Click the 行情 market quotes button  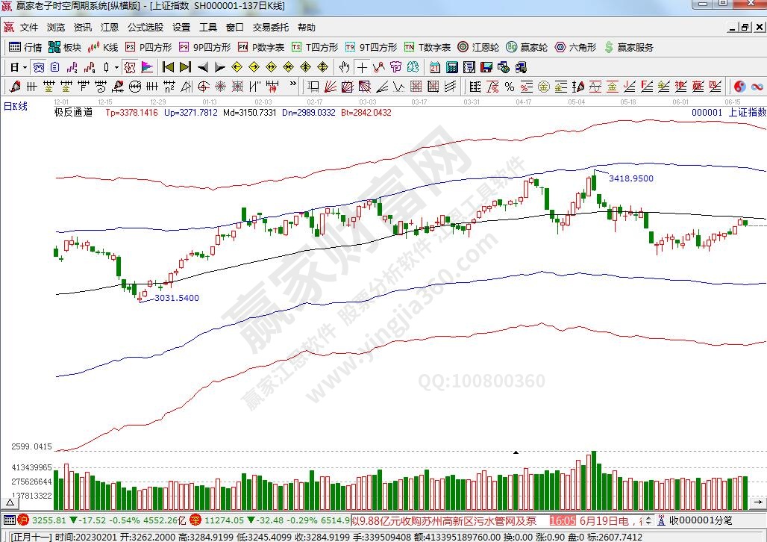(x=25, y=47)
